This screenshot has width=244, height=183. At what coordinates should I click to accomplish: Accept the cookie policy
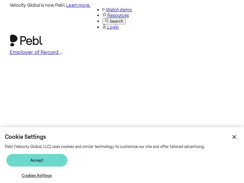37,160
